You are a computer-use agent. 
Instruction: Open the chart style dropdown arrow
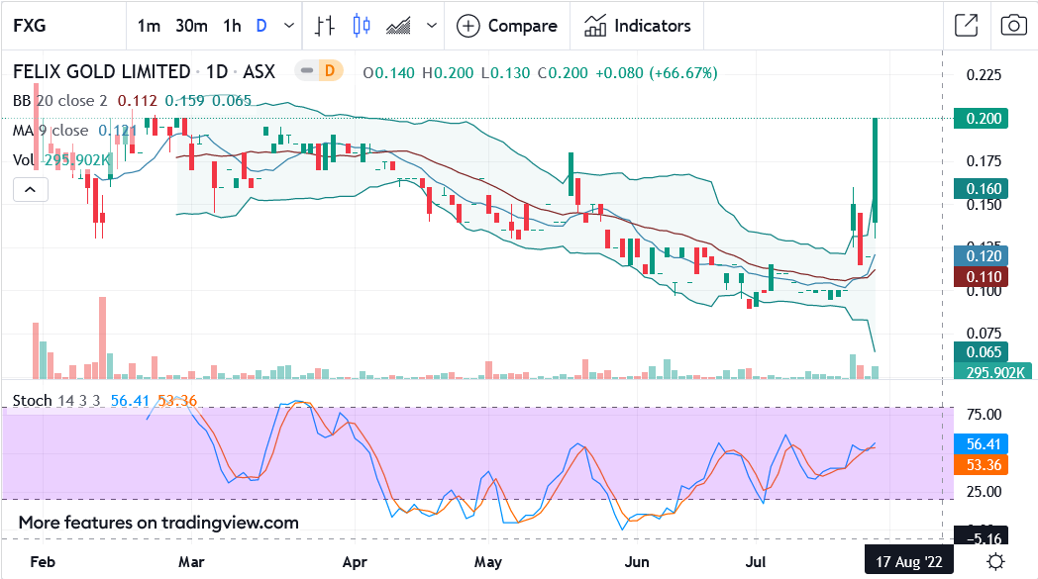(432, 26)
